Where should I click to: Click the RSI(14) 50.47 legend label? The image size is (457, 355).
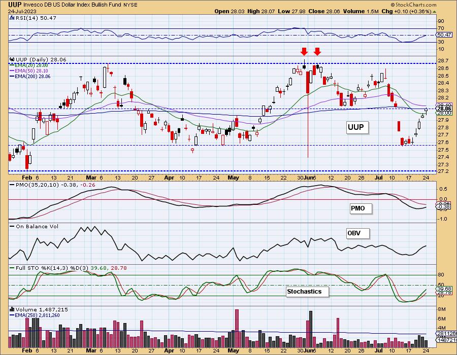[x=36, y=18]
